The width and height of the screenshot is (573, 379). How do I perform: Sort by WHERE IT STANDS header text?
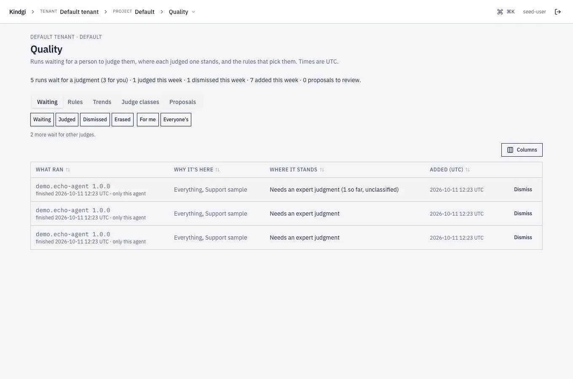point(293,170)
